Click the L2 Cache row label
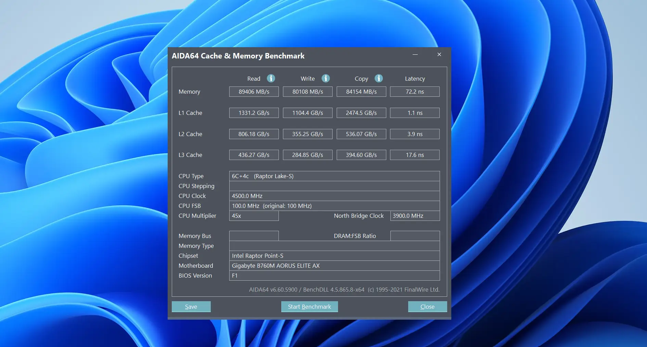The width and height of the screenshot is (647, 347). click(190, 134)
